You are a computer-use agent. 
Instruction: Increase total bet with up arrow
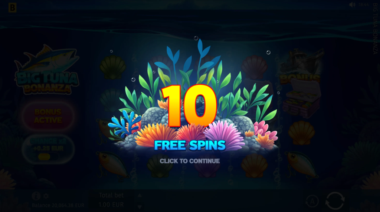click(x=140, y=195)
